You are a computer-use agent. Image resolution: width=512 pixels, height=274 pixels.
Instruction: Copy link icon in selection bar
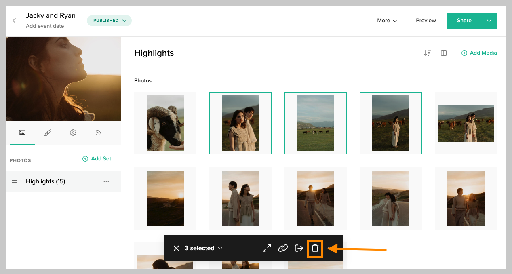tap(283, 248)
